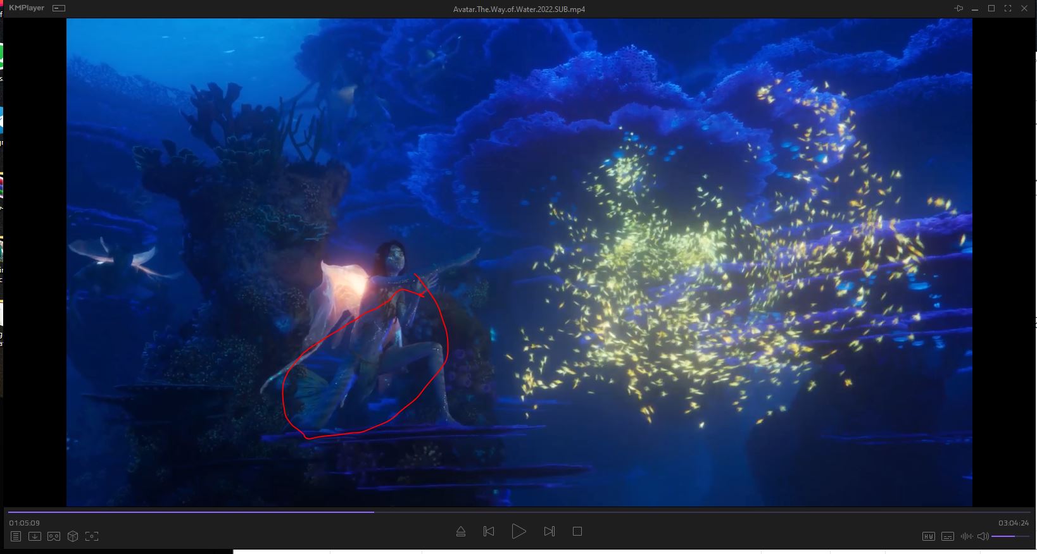1037x554 pixels.
Task: Click the volume slider
Action: pos(1010,536)
